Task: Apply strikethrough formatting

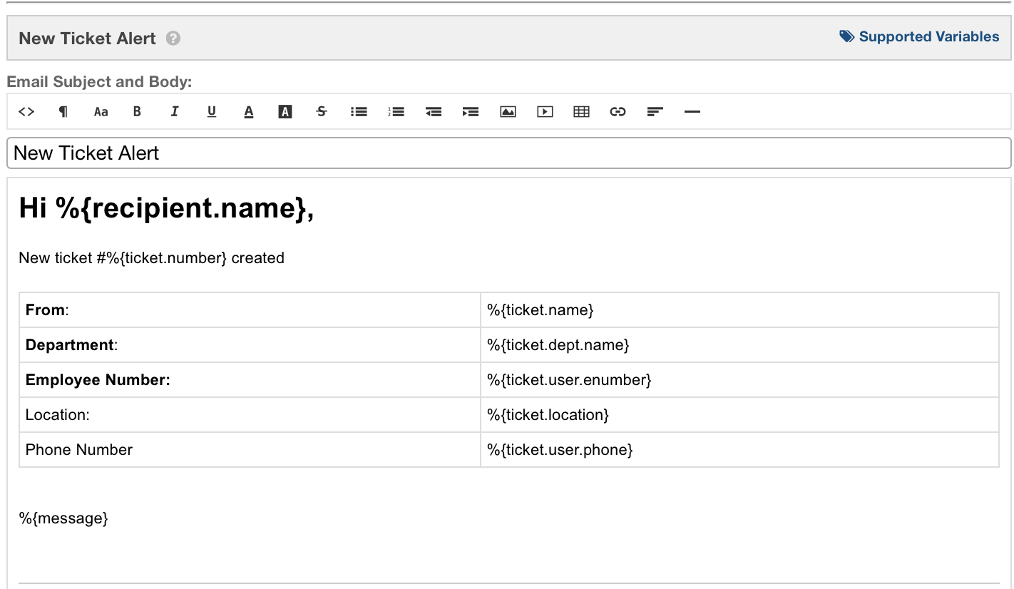Action: (322, 111)
